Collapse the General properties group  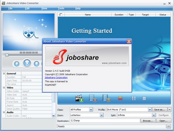coord(4,73)
